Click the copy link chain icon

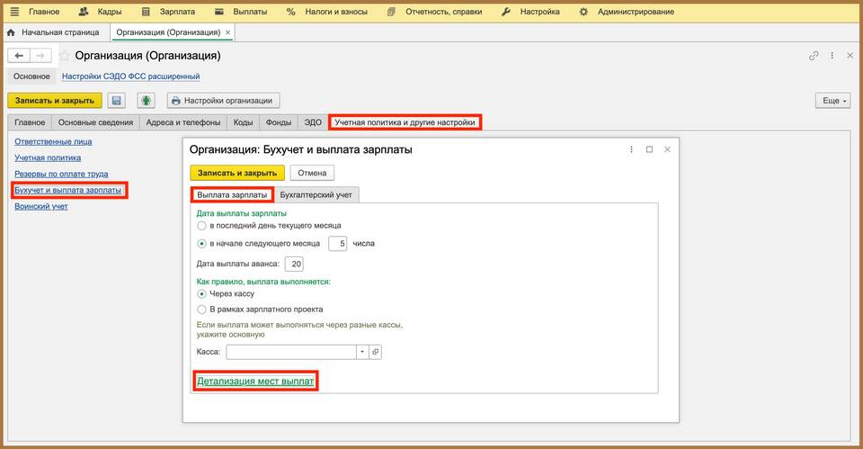814,56
